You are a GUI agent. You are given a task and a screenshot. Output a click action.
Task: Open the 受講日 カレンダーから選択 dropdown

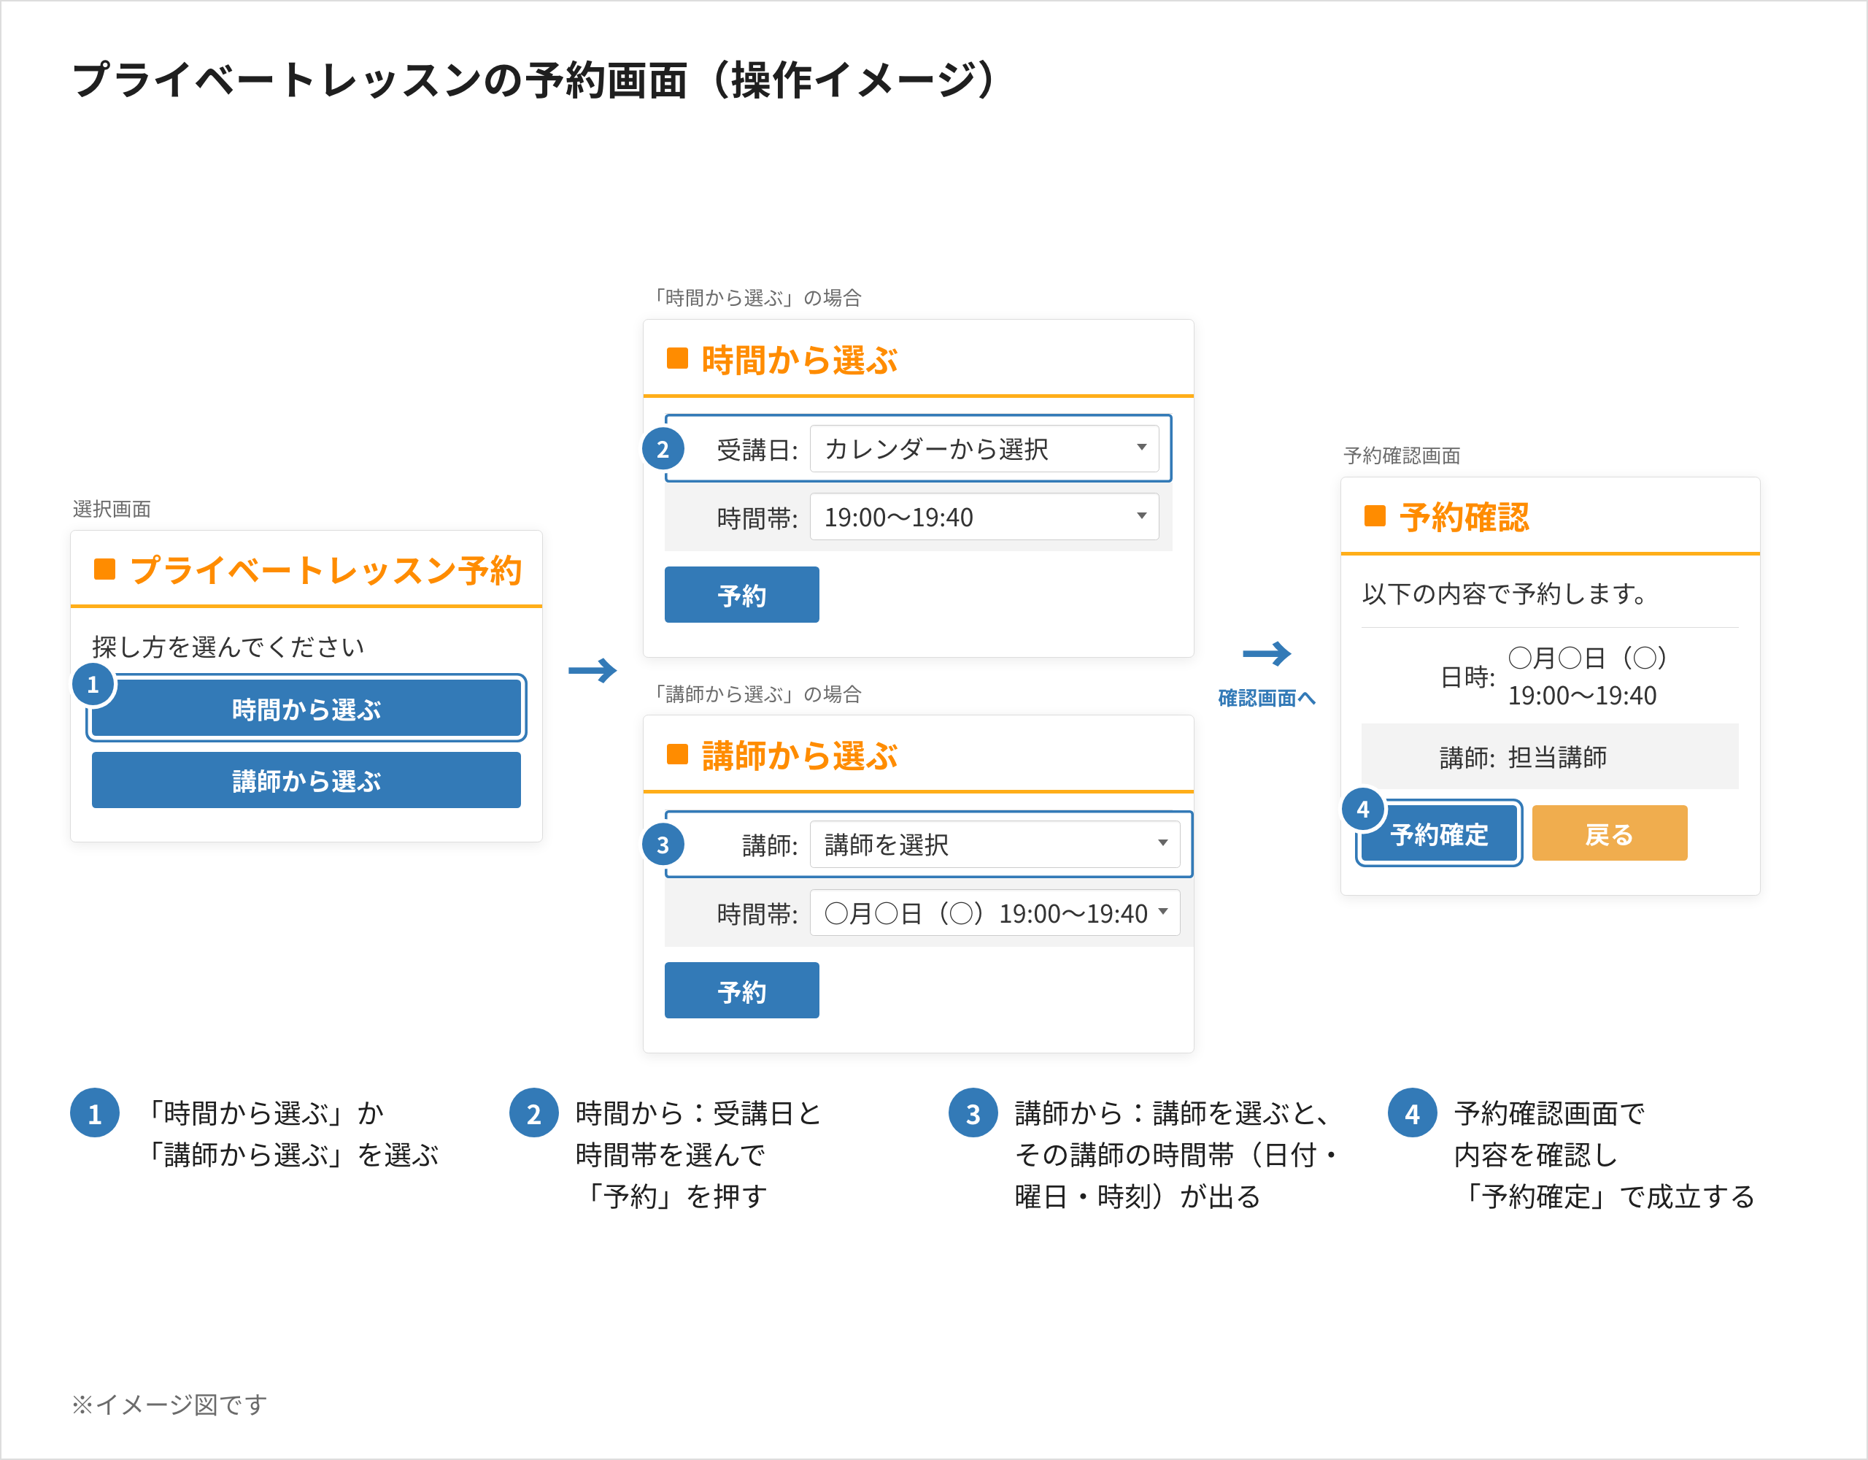984,448
